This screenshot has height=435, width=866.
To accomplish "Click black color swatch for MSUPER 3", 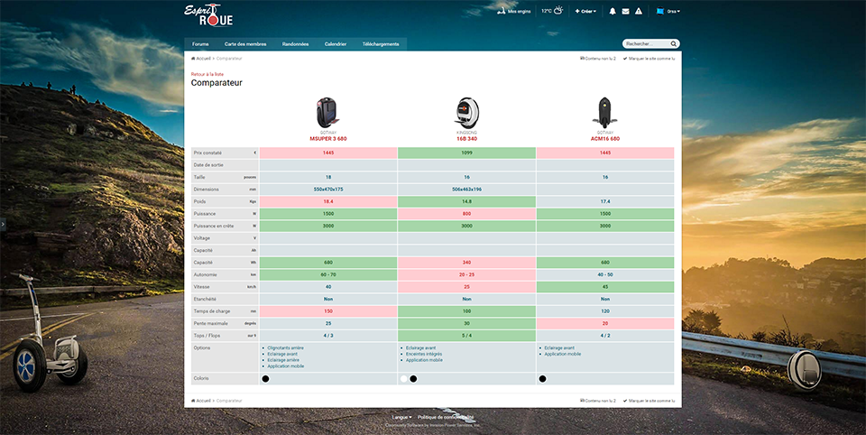I will pyautogui.click(x=265, y=379).
